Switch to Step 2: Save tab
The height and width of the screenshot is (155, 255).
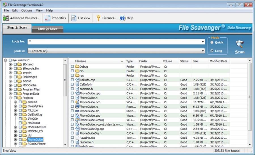[47, 29]
